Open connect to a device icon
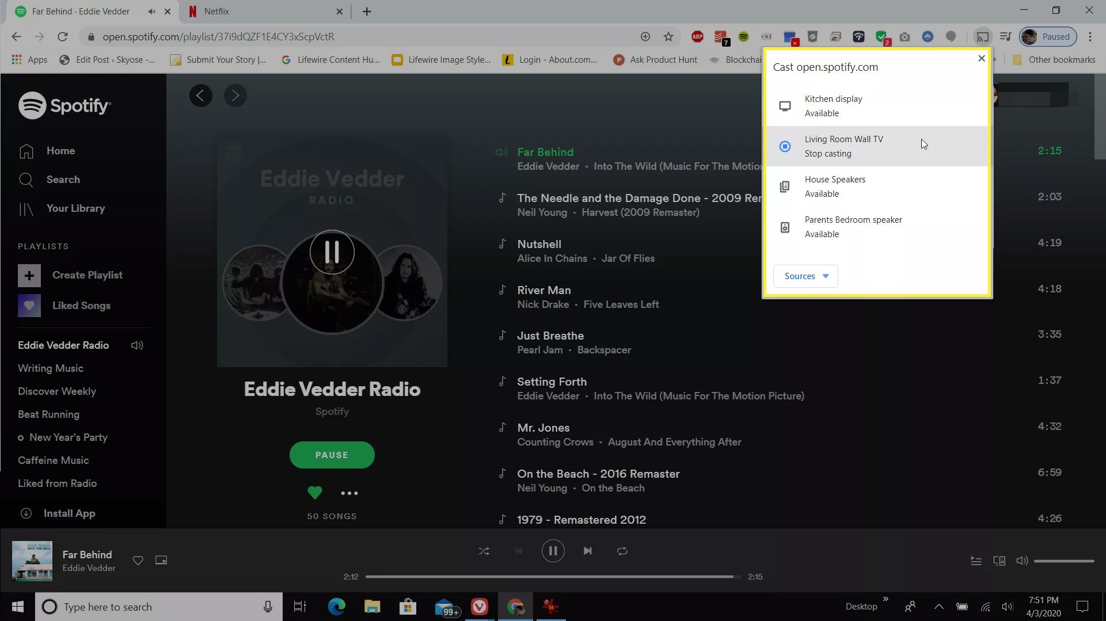Image resolution: width=1106 pixels, height=621 pixels. (x=999, y=561)
